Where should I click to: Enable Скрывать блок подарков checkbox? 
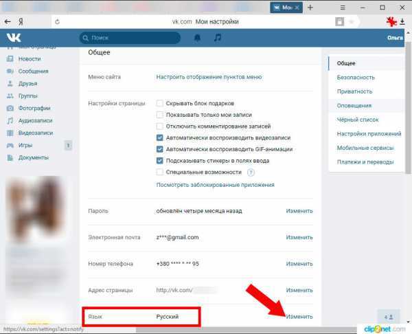click(159, 103)
